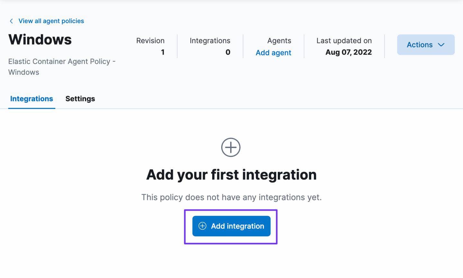The width and height of the screenshot is (463, 278).
Task: Click the Elastic Container Agent Policy description
Action: [x=61, y=67]
